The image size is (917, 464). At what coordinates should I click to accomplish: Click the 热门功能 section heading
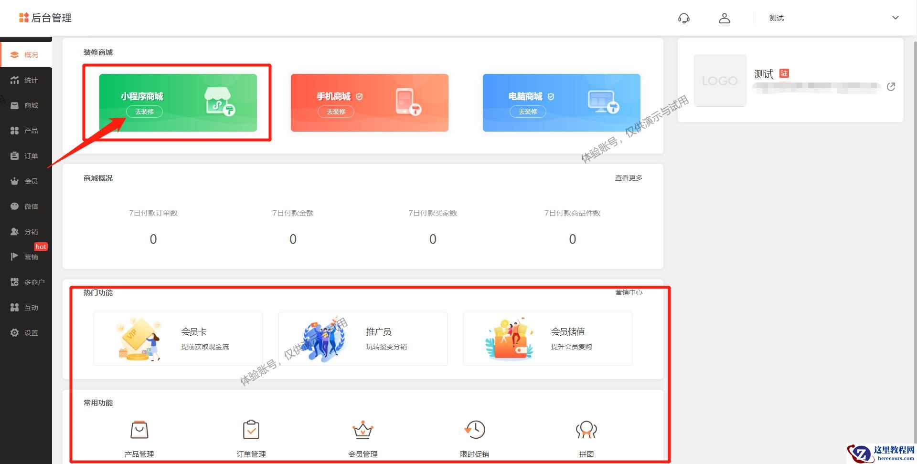tap(98, 293)
